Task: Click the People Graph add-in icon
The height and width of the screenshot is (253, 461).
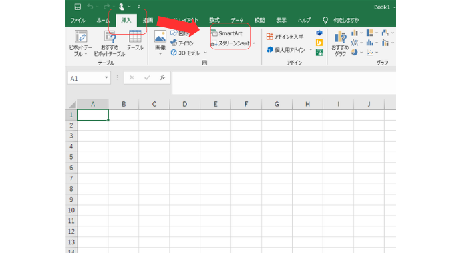Action: pyautogui.click(x=319, y=53)
